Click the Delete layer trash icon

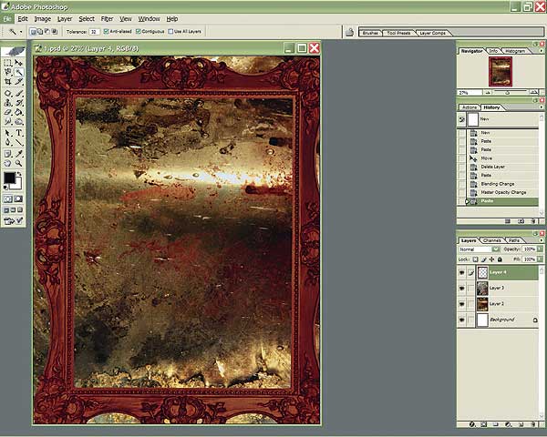(533, 424)
